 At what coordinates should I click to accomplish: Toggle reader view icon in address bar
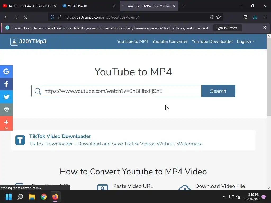coord(211,17)
